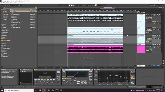Open the Packs place in browser
The width and height of the screenshot is (165, 92).
(4, 45)
